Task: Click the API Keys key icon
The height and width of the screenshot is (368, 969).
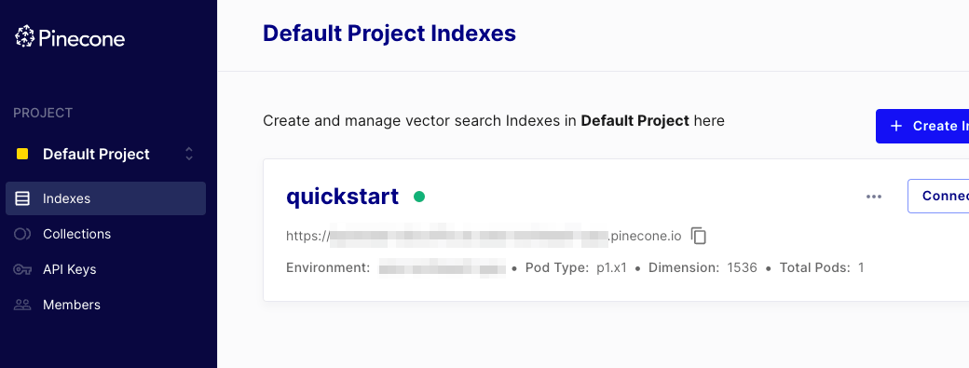Action: click(x=22, y=269)
